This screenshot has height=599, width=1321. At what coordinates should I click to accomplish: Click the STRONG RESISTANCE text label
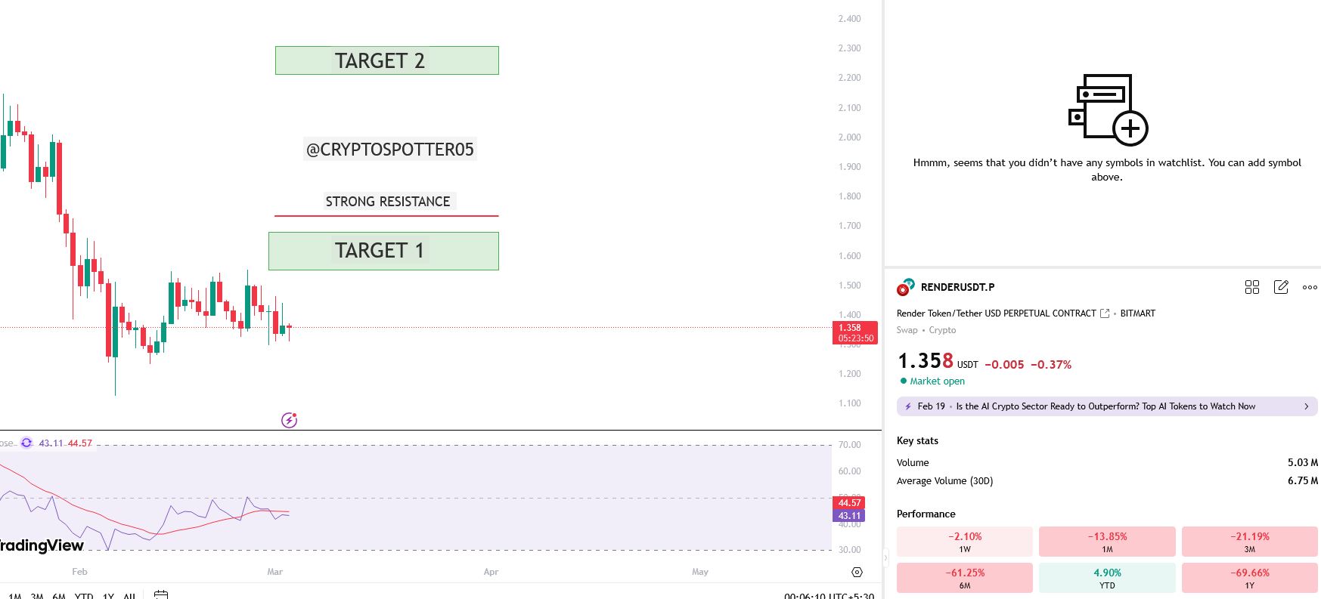pos(388,202)
